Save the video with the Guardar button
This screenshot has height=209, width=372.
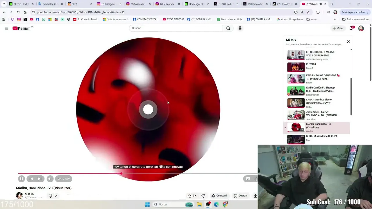(241, 196)
